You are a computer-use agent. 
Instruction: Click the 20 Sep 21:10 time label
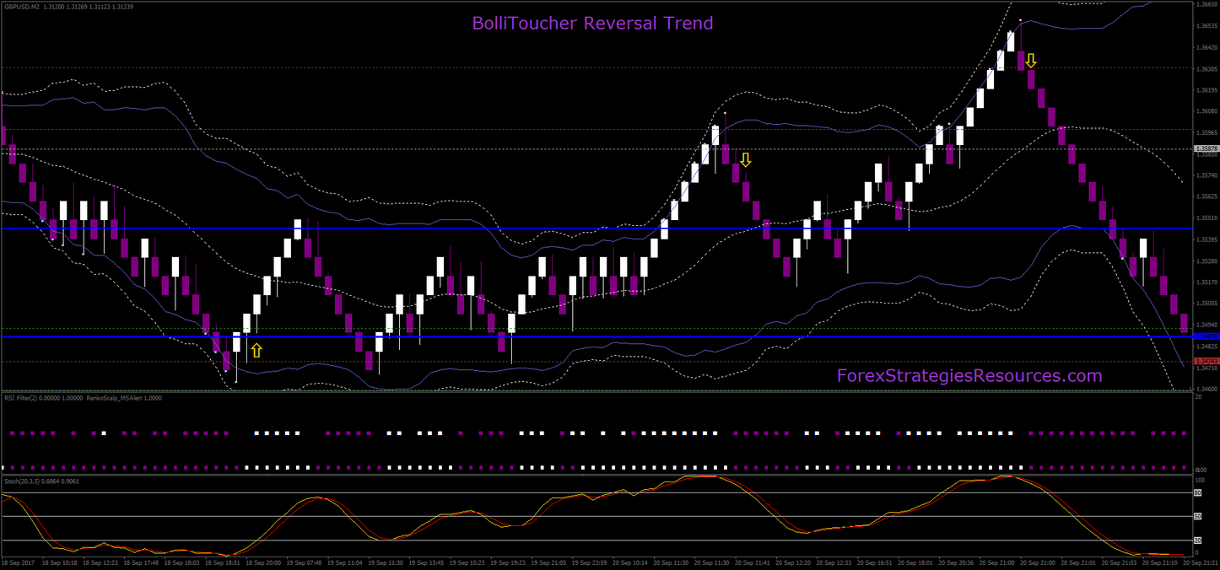click(1158, 562)
